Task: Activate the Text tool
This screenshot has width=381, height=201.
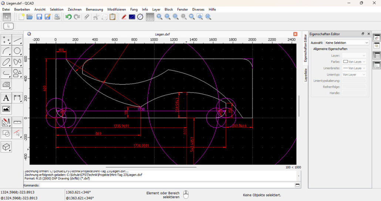Action: (x=6, y=98)
